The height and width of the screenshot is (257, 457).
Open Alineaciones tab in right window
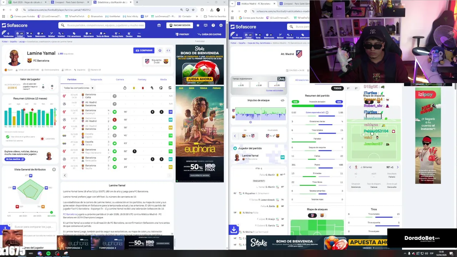(x=302, y=80)
